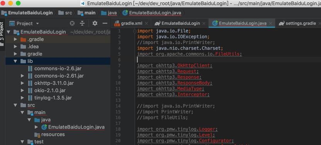Select the .gradle folder icon
Viewport: 321px width, 145px height.
(x=23, y=39)
